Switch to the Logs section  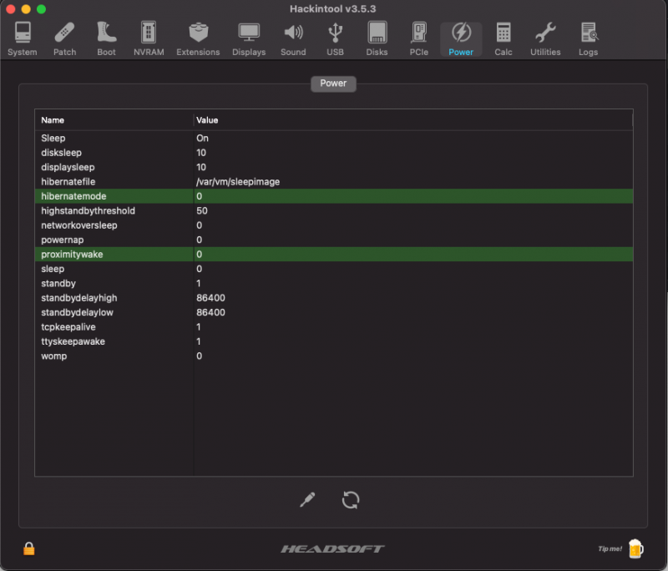coord(589,39)
